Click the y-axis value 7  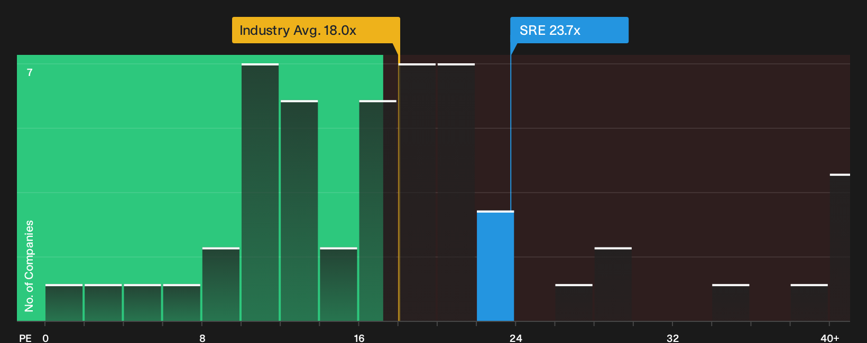(x=30, y=72)
